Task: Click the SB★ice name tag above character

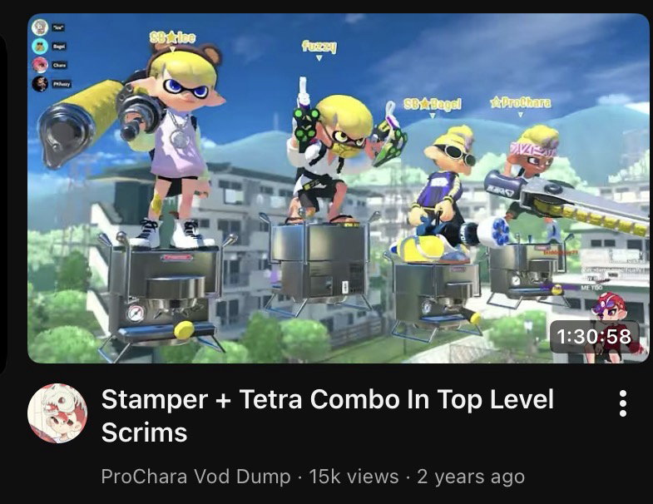Action: click(172, 38)
